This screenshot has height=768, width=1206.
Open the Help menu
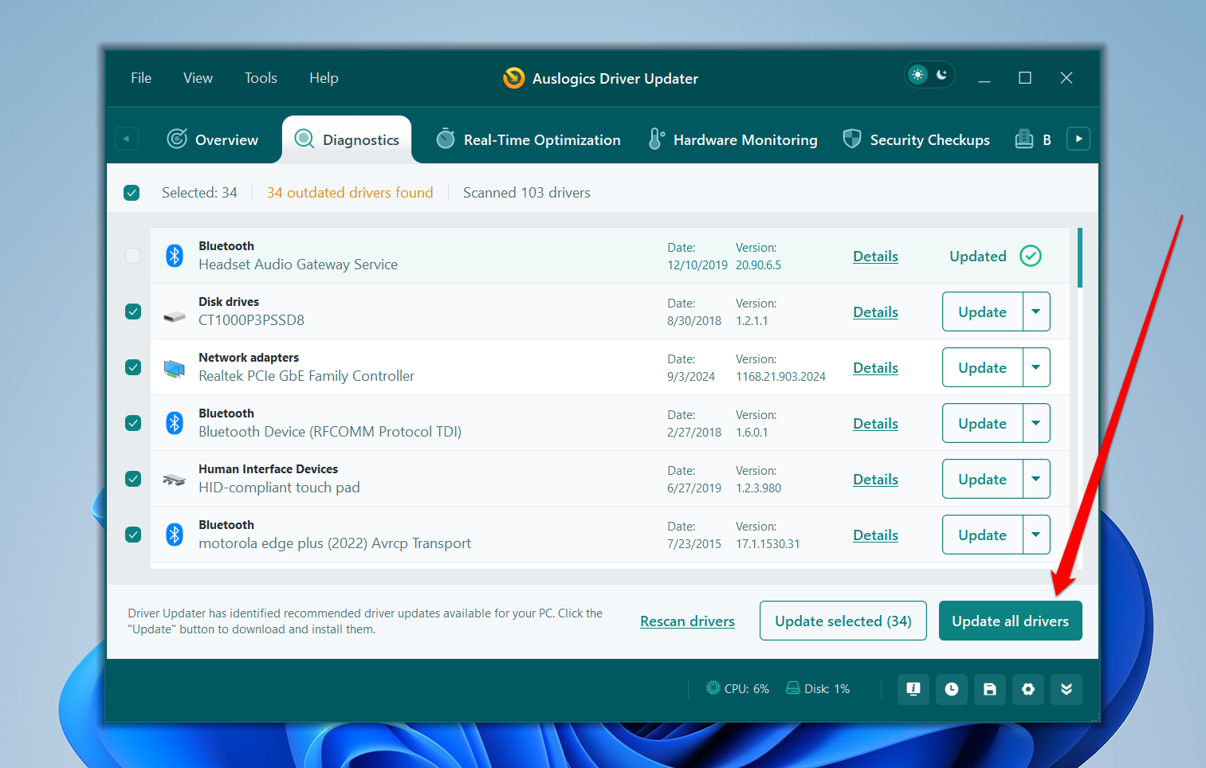[324, 78]
